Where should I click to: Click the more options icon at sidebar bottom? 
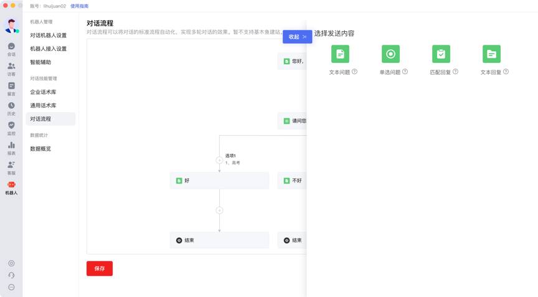[11, 288]
